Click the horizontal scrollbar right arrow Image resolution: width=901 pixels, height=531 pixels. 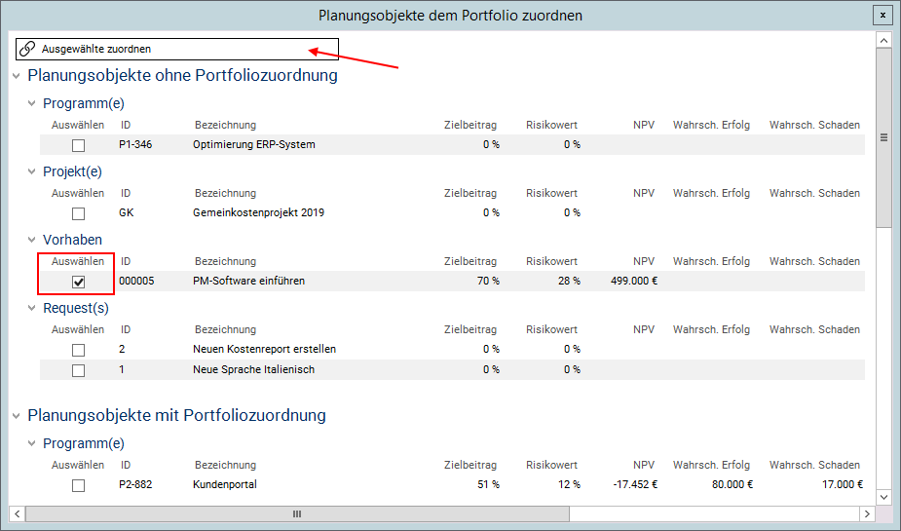point(866,513)
